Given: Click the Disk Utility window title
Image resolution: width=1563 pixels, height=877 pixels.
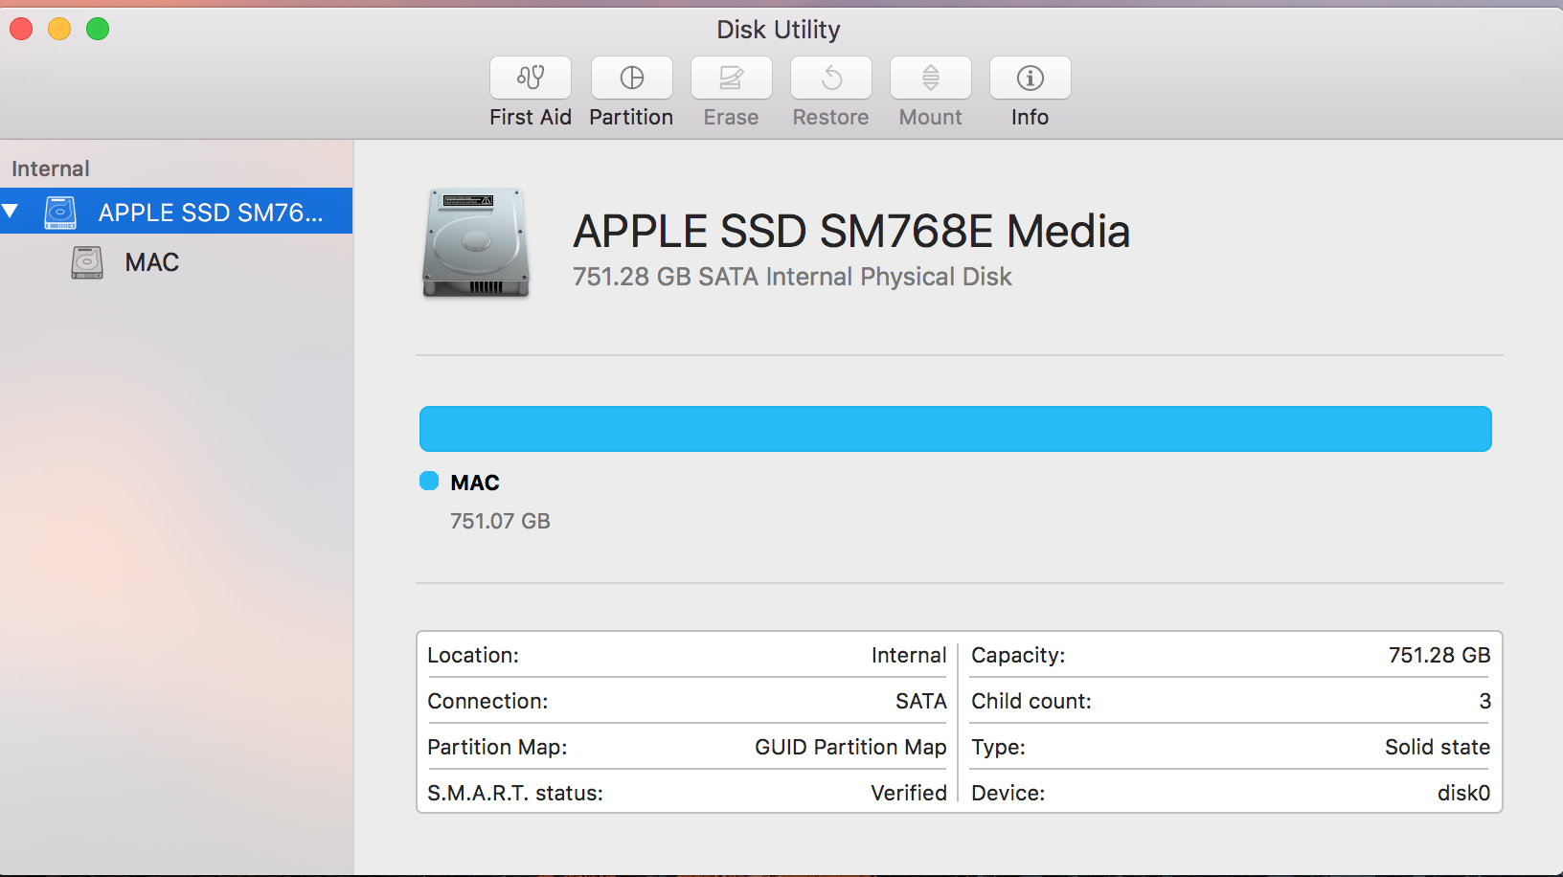Looking at the screenshot, I should pos(779,30).
